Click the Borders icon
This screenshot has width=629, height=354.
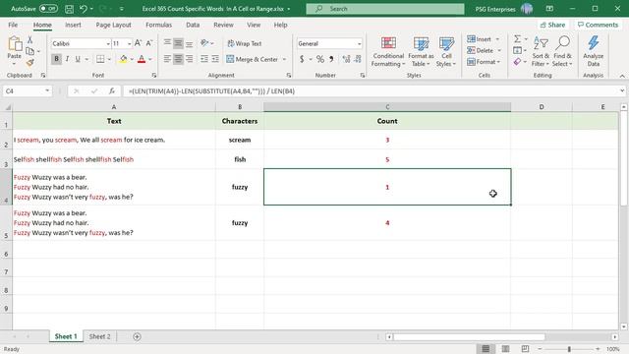pos(100,59)
